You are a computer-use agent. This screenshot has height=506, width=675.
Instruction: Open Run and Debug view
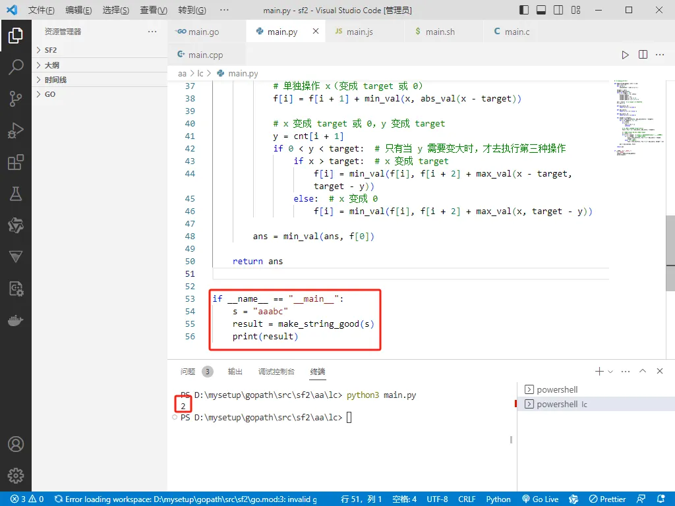coord(16,130)
